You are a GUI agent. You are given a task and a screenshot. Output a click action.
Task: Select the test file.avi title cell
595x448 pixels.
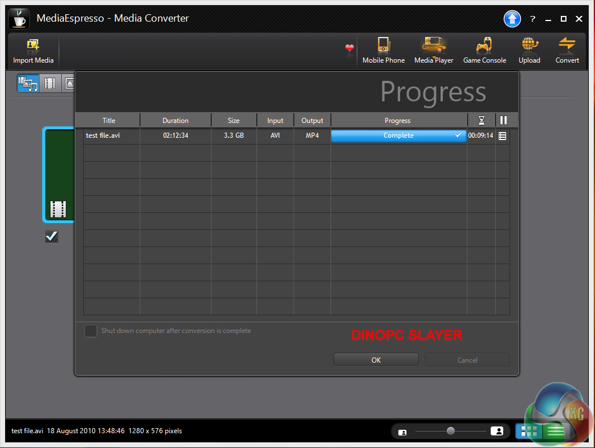[x=103, y=135]
